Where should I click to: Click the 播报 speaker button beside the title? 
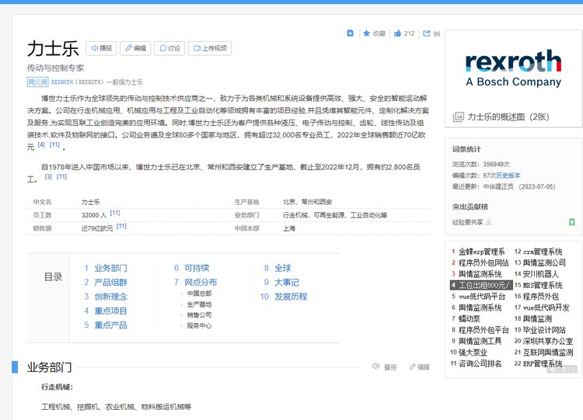pos(101,48)
